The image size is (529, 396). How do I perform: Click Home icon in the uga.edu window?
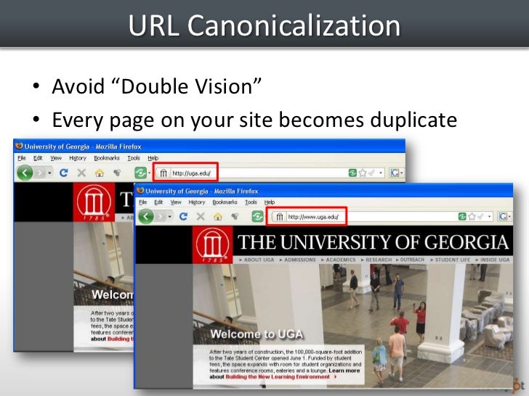point(99,173)
